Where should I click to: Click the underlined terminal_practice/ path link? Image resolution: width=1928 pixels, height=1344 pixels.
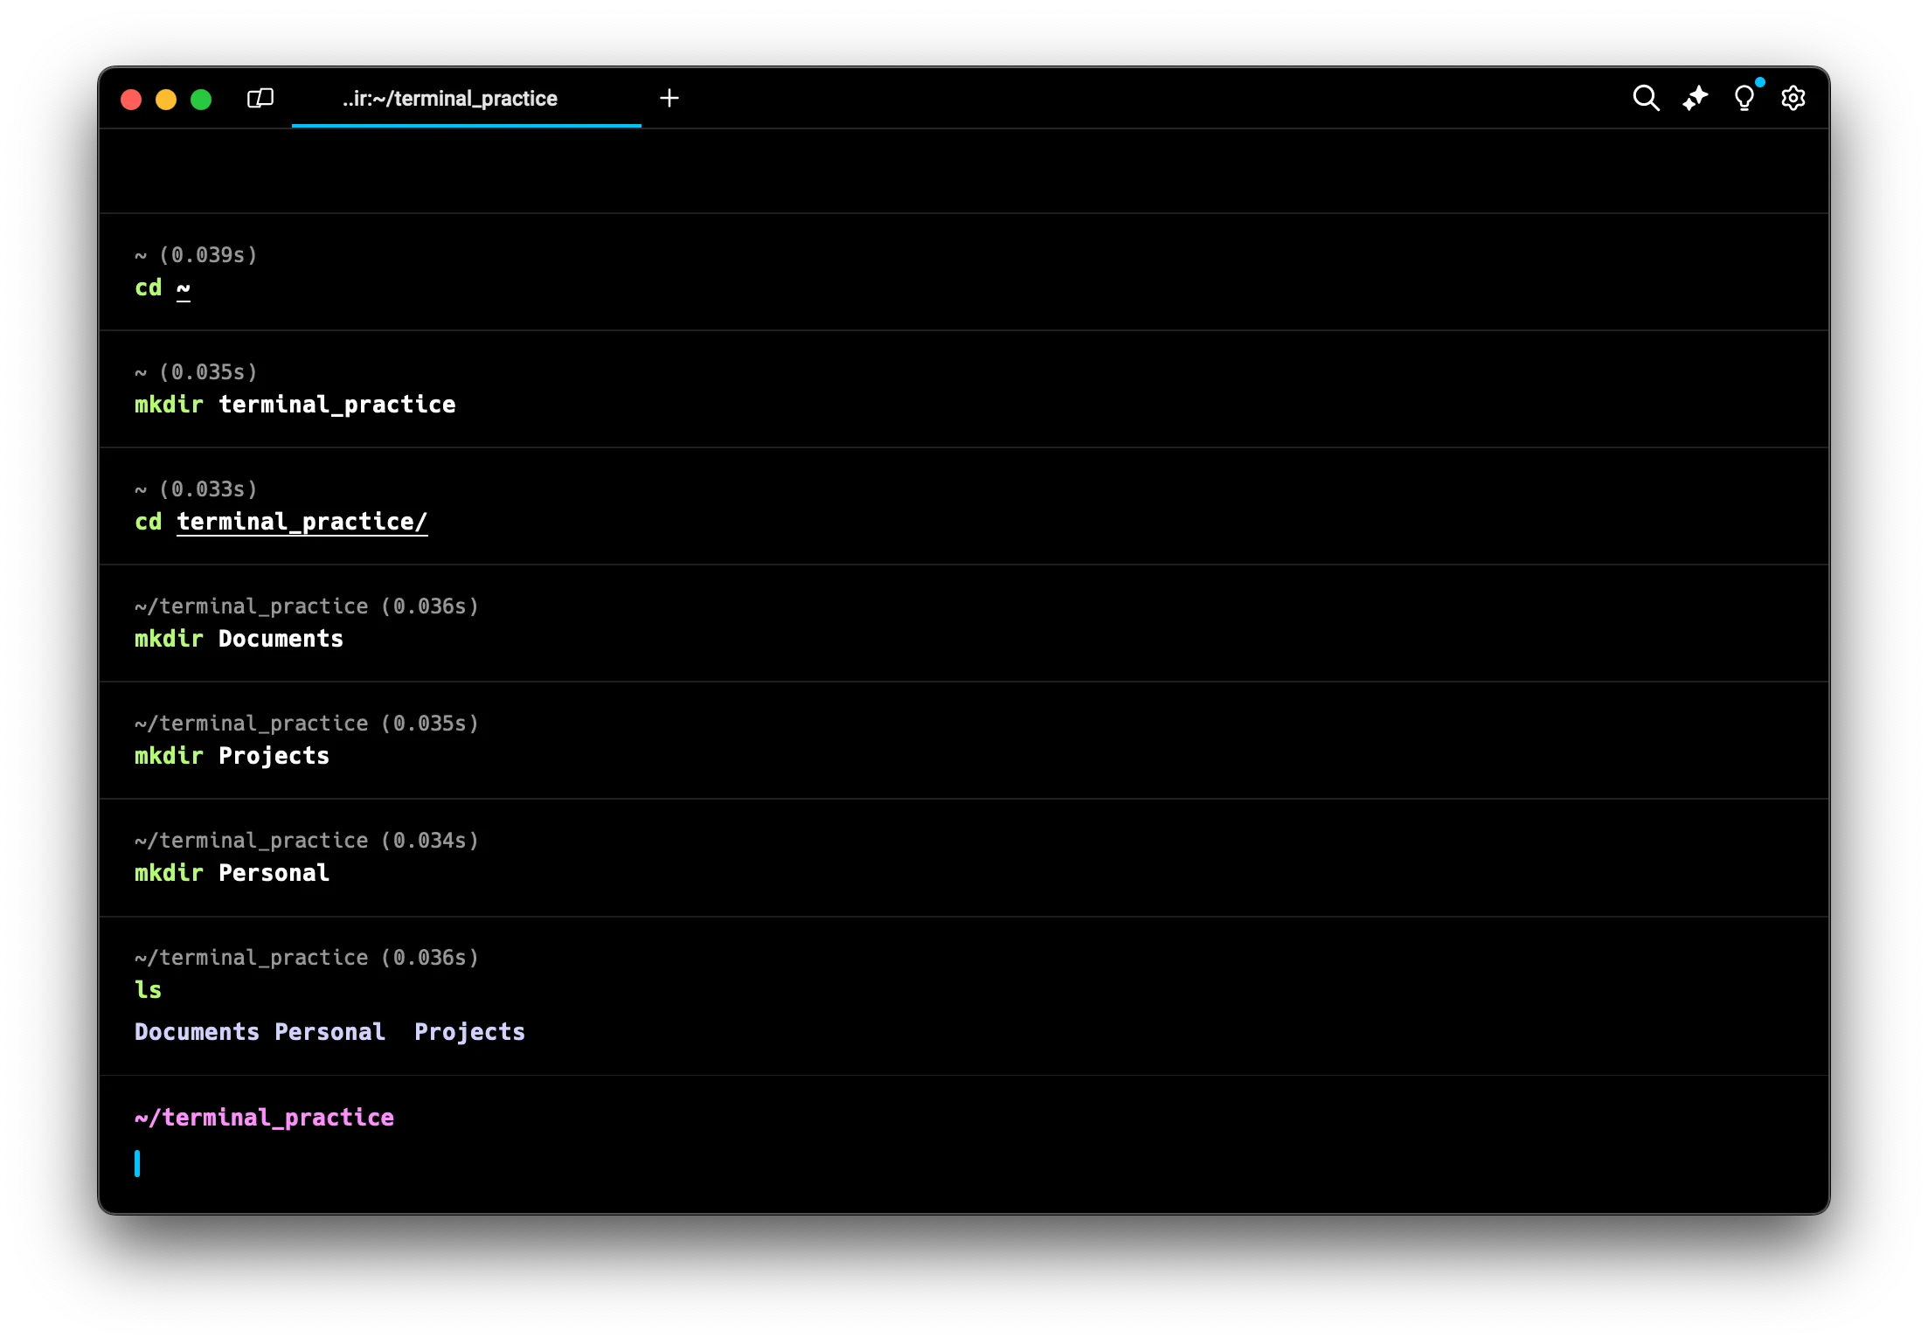[302, 522]
